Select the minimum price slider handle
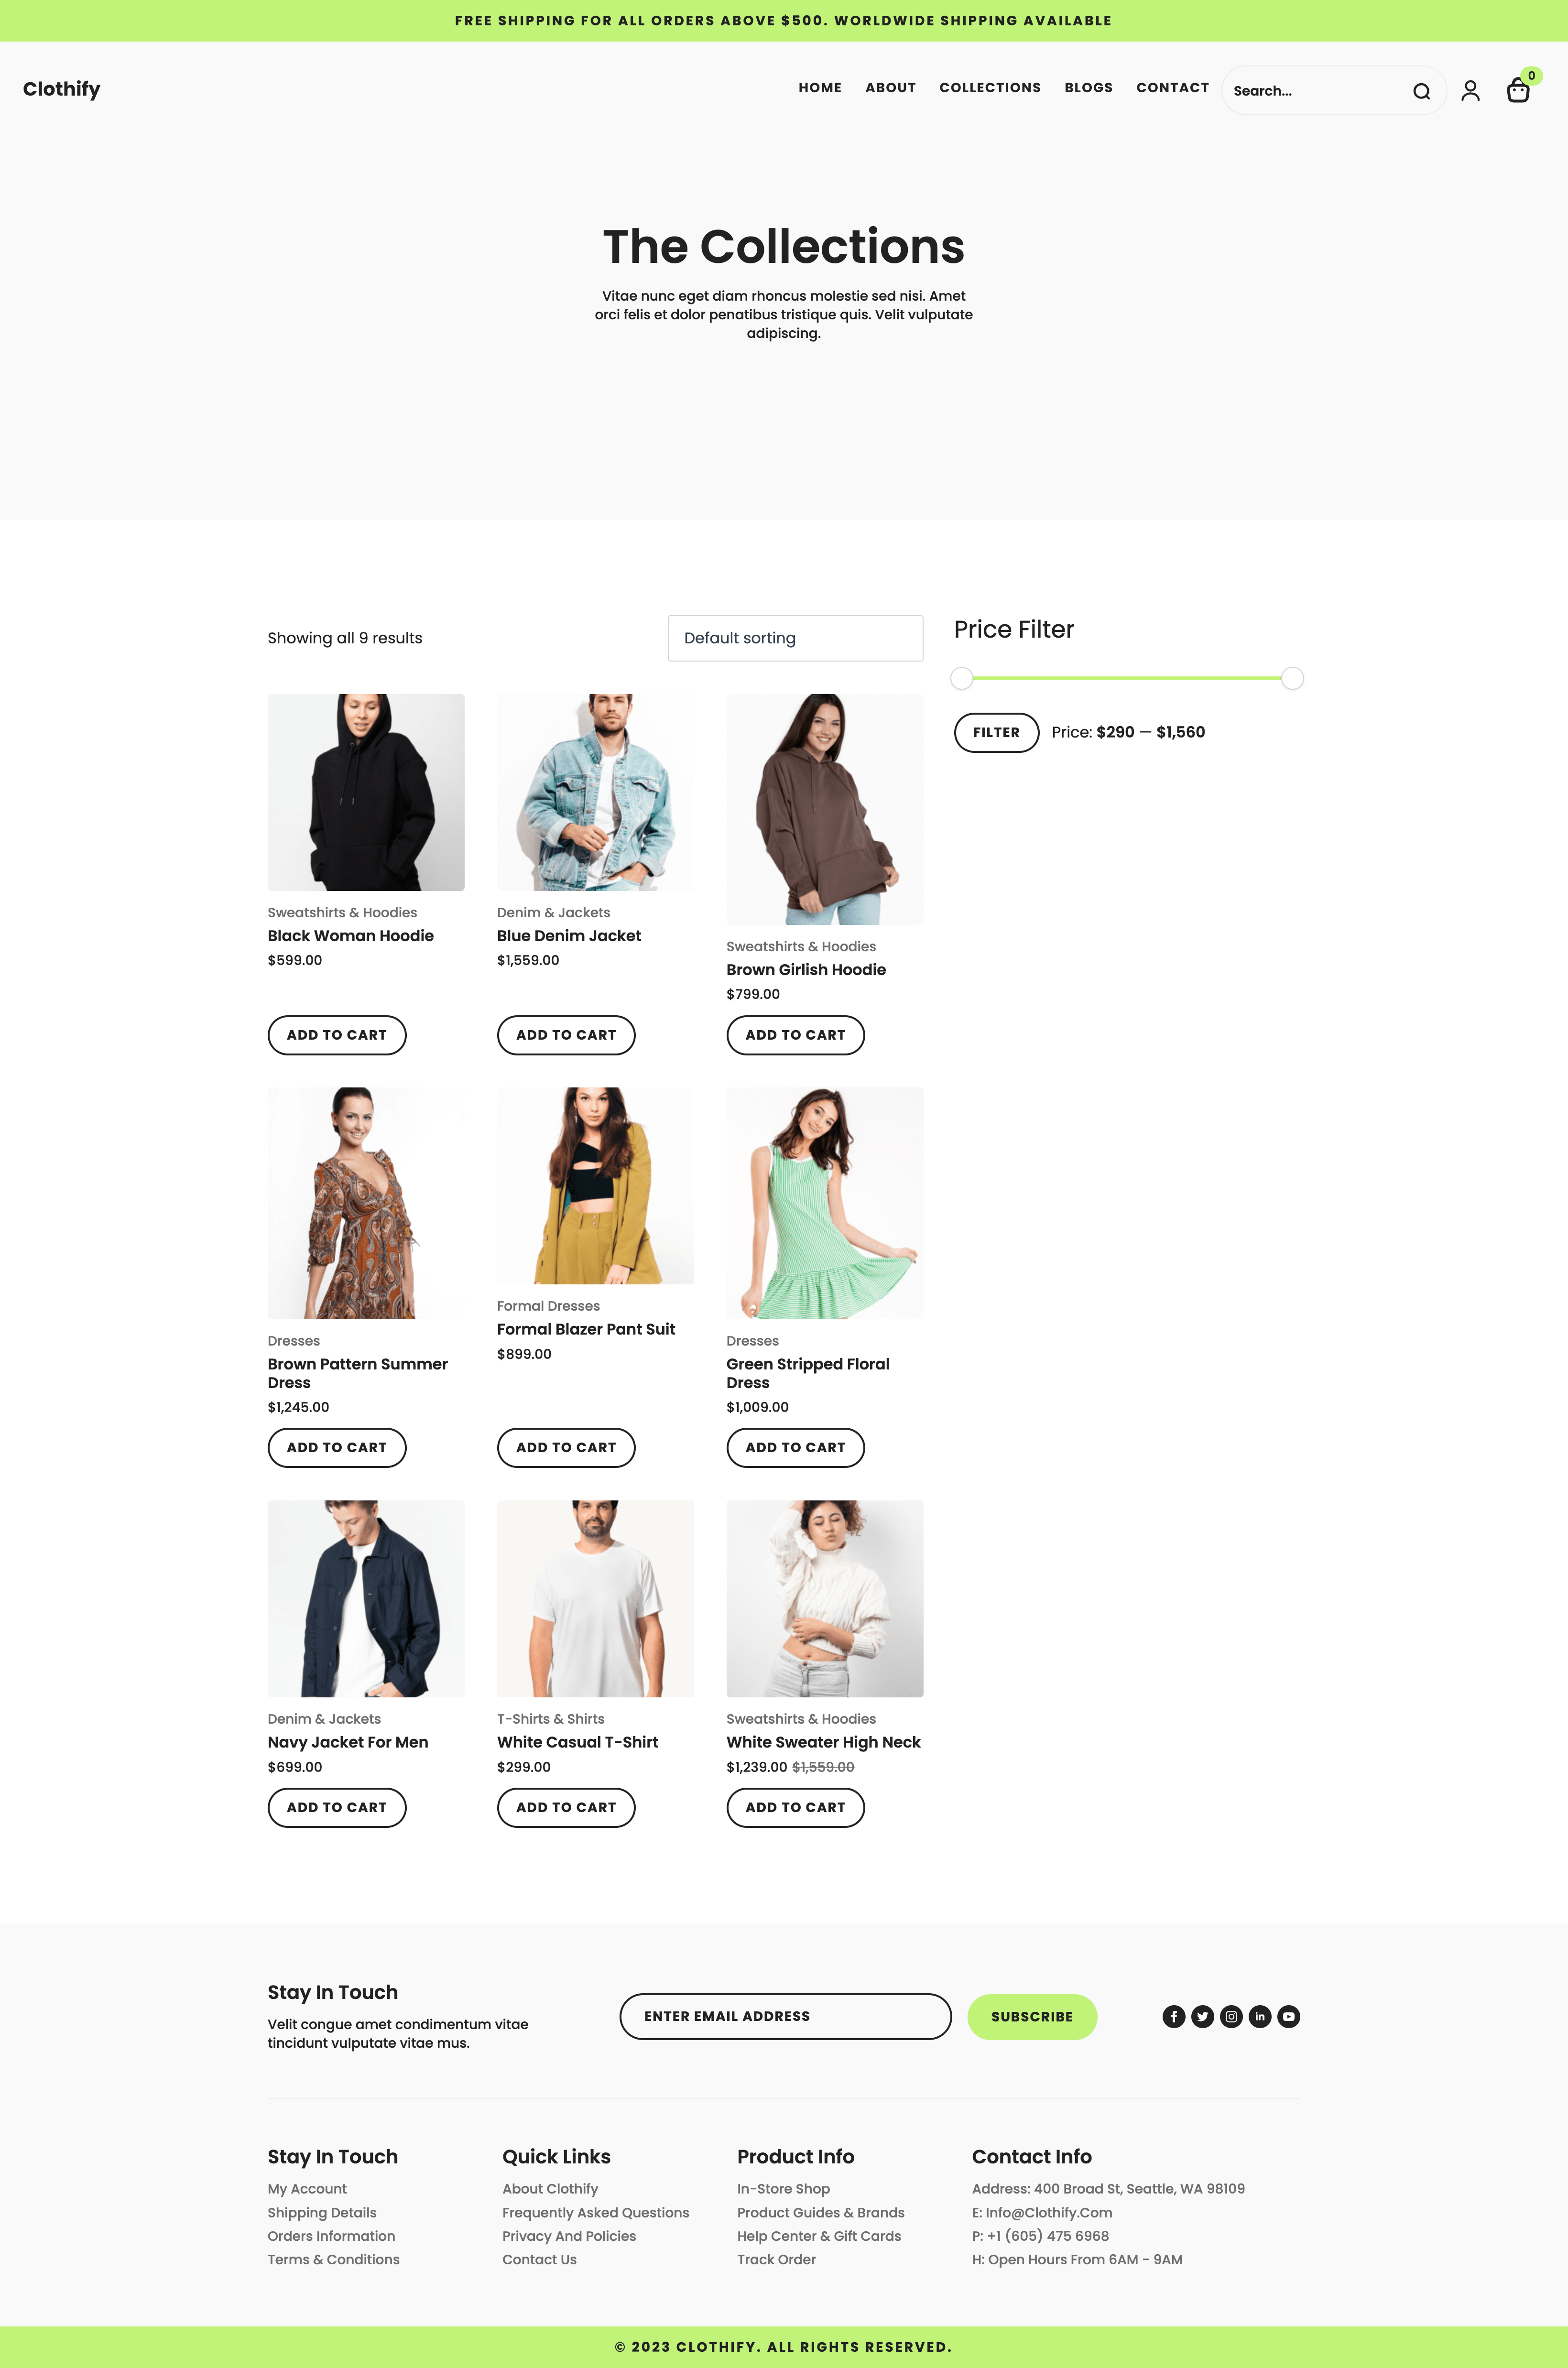1568x2368 pixels. (x=962, y=679)
